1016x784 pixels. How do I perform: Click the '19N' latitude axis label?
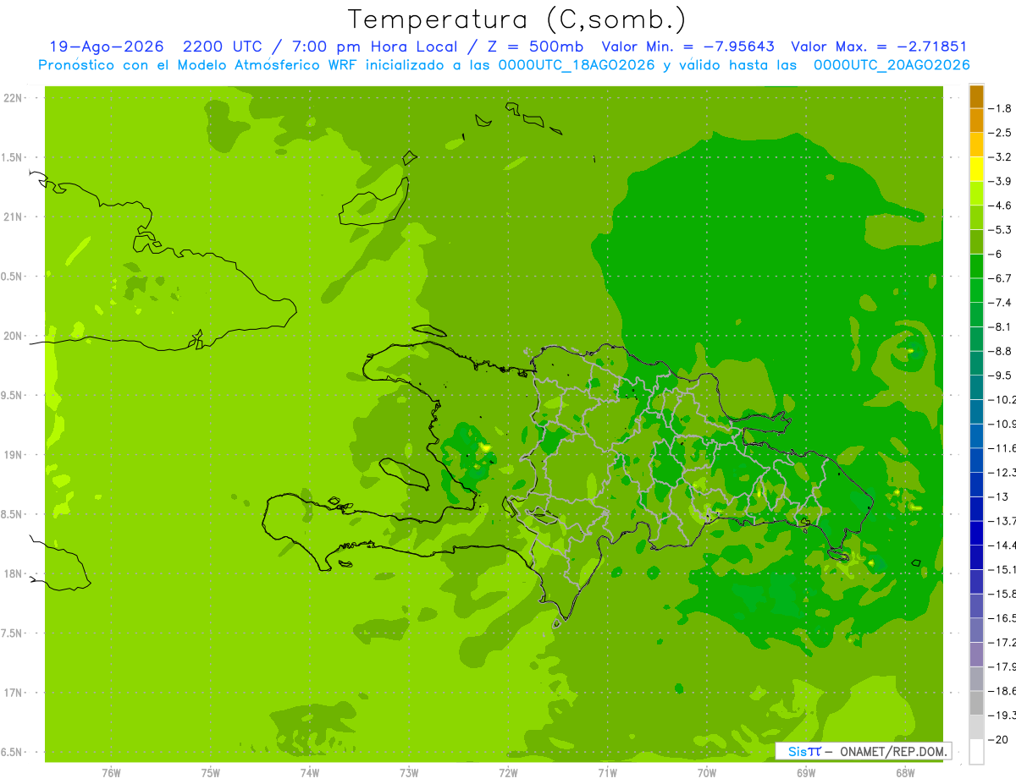pos(12,455)
